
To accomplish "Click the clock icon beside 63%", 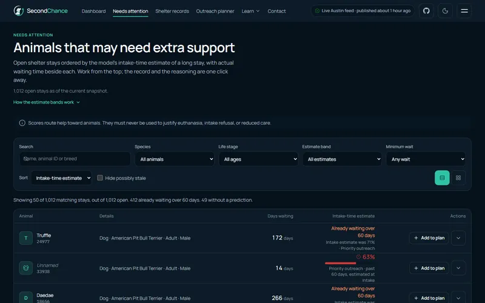I will 358,256.
